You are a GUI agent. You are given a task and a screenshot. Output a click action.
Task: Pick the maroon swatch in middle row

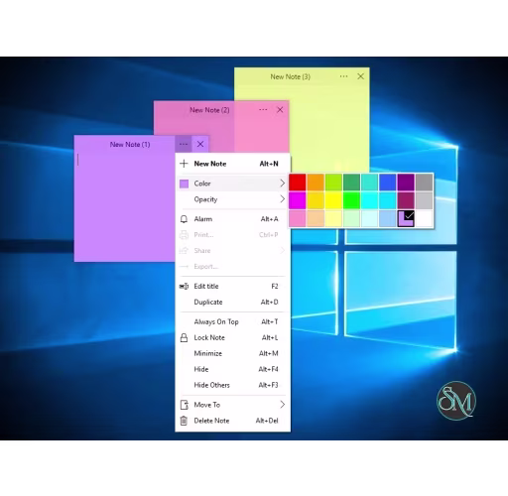coord(406,200)
